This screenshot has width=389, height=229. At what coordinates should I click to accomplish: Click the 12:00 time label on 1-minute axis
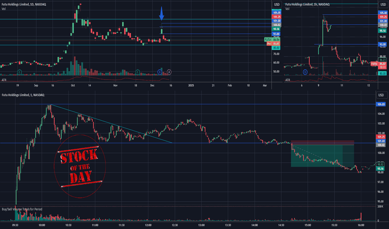tap(148, 225)
